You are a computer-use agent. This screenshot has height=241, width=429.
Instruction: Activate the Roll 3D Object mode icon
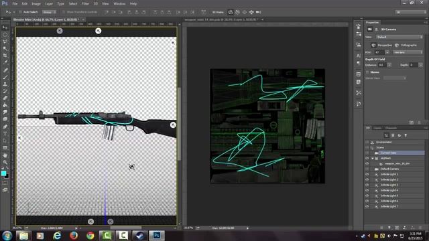(x=237, y=12)
